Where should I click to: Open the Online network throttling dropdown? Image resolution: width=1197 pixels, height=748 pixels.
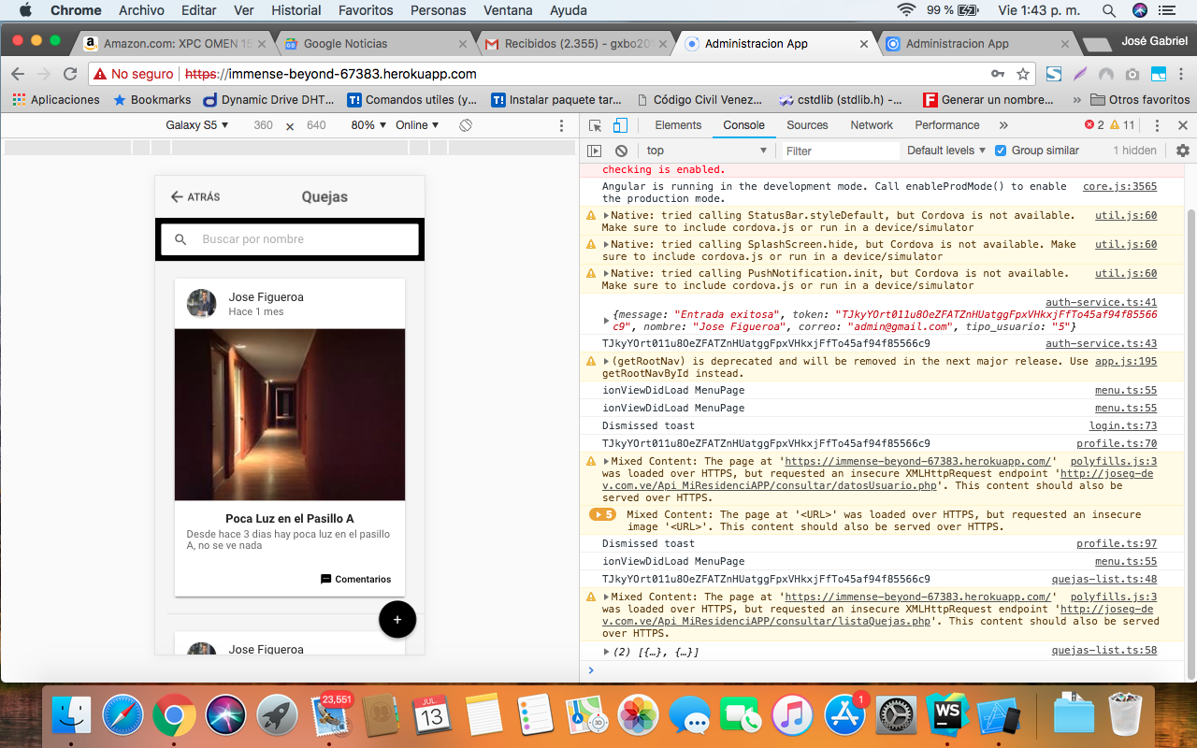coord(416,125)
